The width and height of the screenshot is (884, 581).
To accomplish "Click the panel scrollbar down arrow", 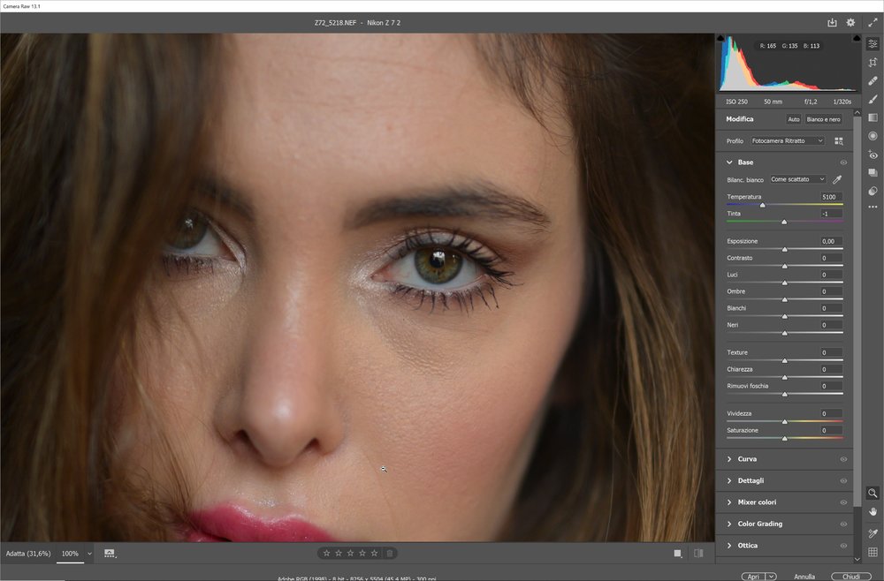I will pyautogui.click(x=857, y=559).
